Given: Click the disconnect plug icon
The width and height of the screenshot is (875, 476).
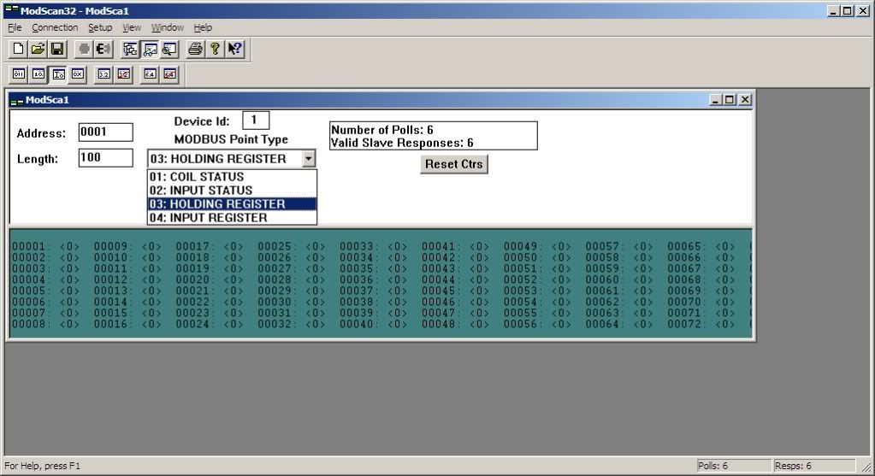Looking at the screenshot, I should [103, 49].
